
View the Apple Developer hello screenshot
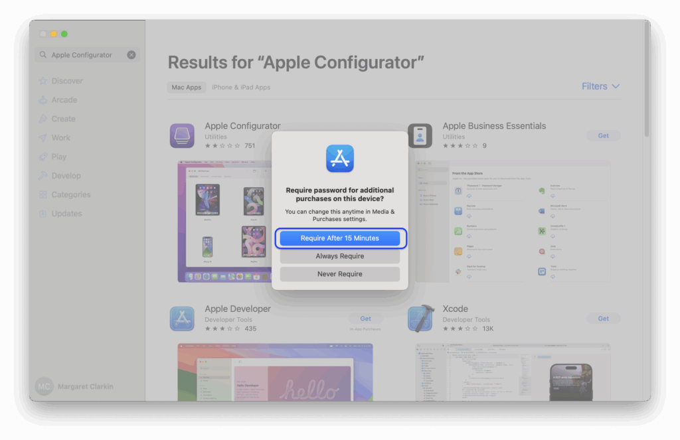click(275, 372)
